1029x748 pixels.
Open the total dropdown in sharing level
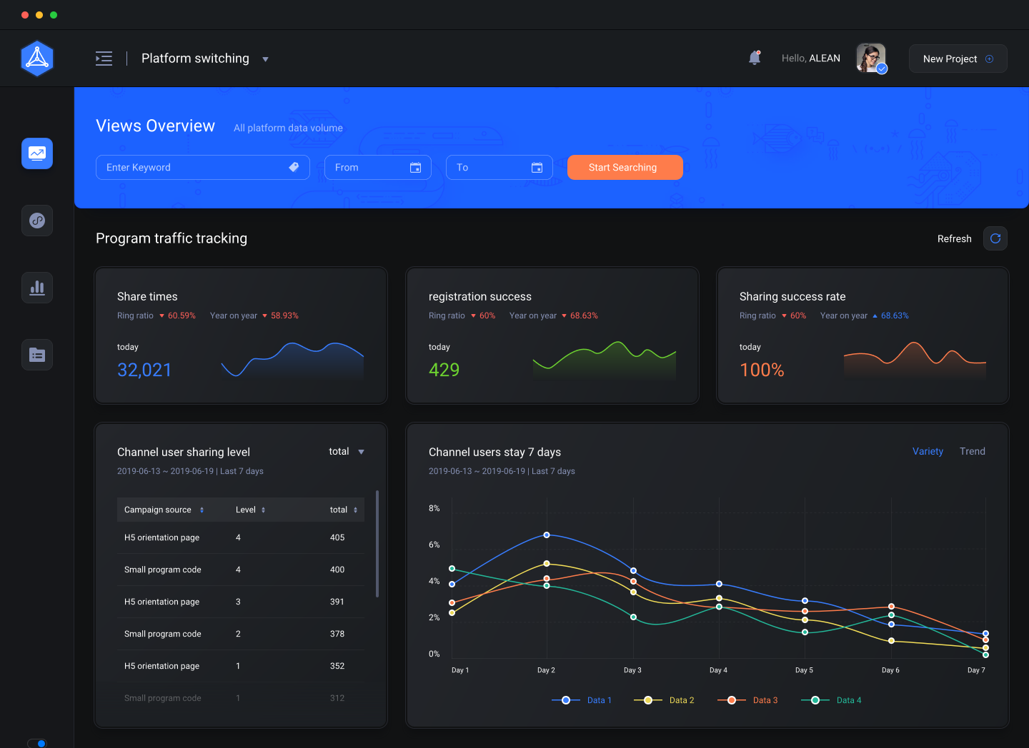pos(347,451)
